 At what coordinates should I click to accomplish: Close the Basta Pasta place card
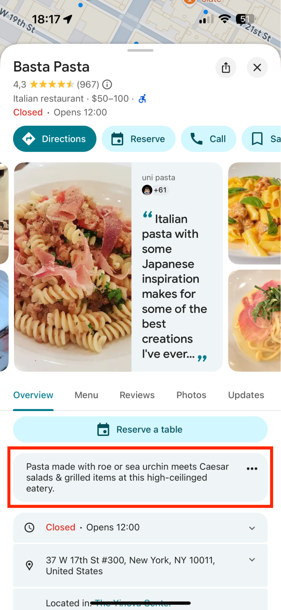[257, 67]
